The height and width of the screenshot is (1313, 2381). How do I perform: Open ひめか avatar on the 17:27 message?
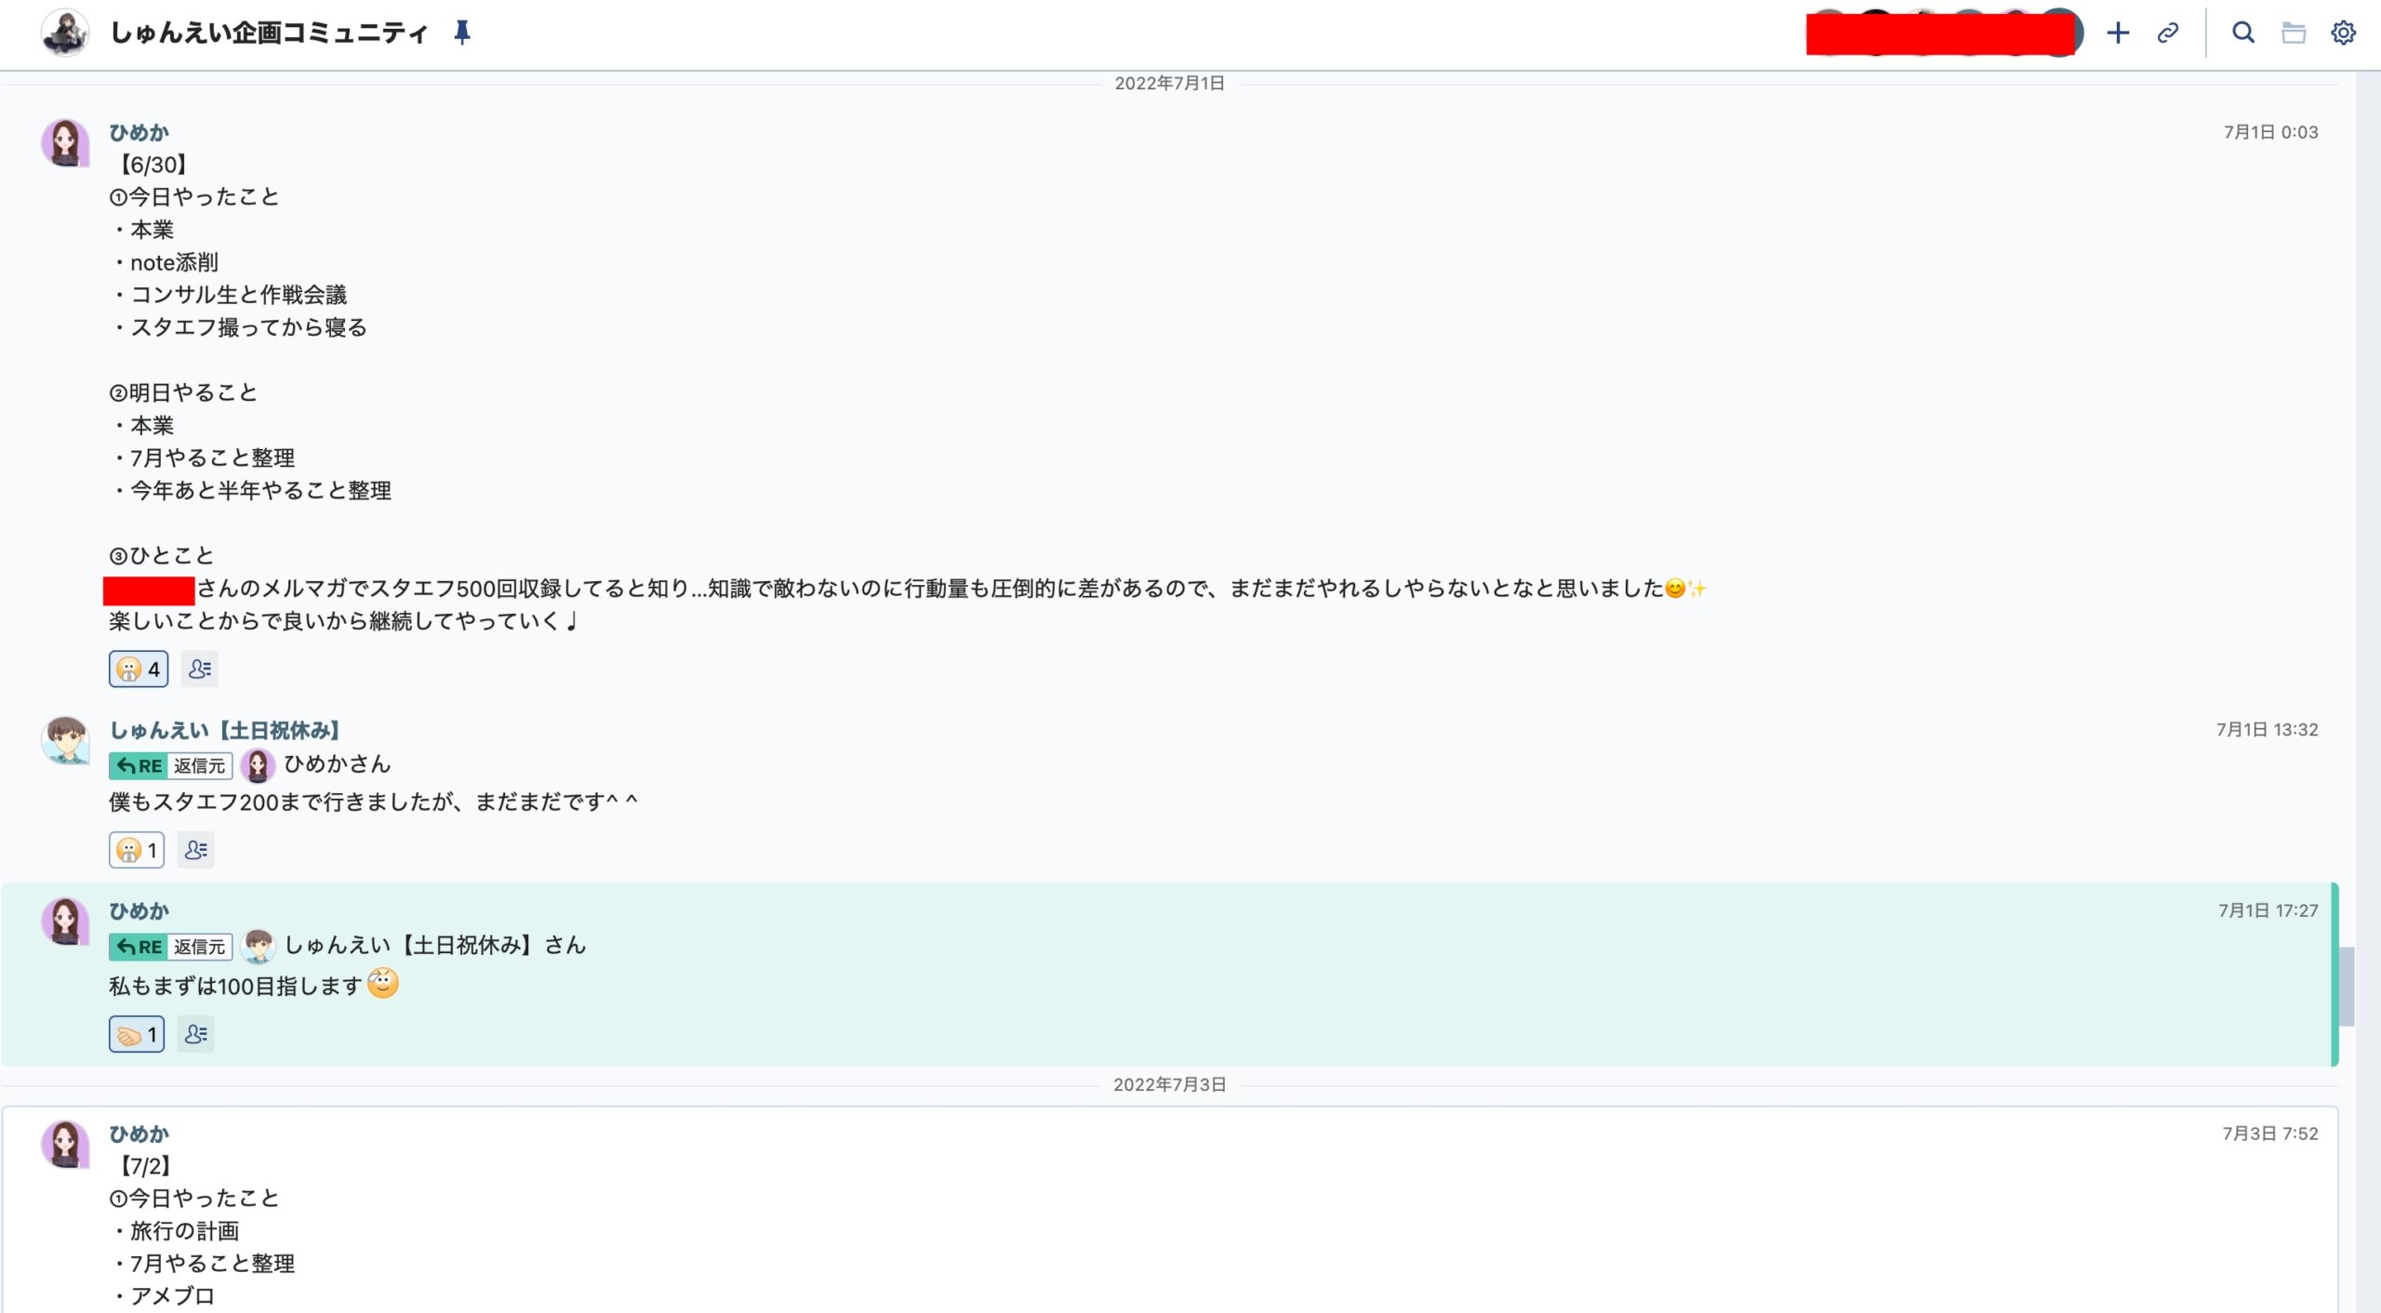(x=65, y=922)
